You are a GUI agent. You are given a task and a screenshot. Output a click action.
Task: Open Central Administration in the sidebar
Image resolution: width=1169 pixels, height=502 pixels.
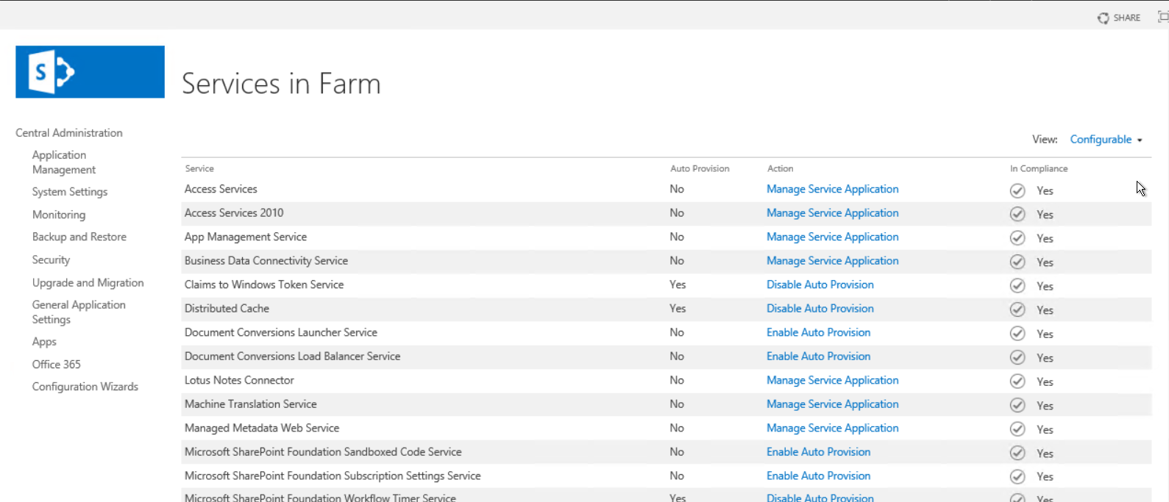(69, 133)
